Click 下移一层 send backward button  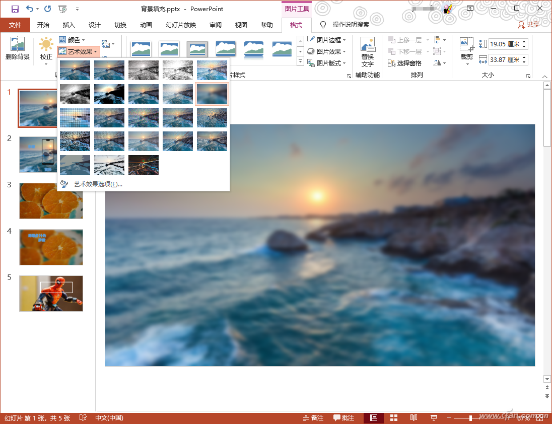click(405, 51)
